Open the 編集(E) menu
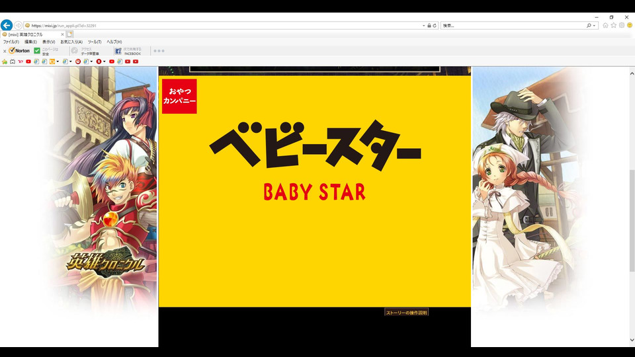Screen dimensions: 635x357 click(30, 42)
